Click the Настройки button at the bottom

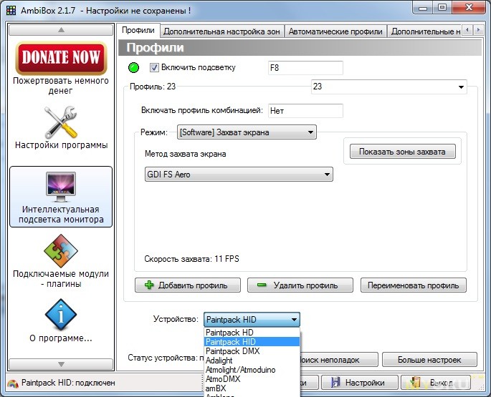click(x=360, y=383)
